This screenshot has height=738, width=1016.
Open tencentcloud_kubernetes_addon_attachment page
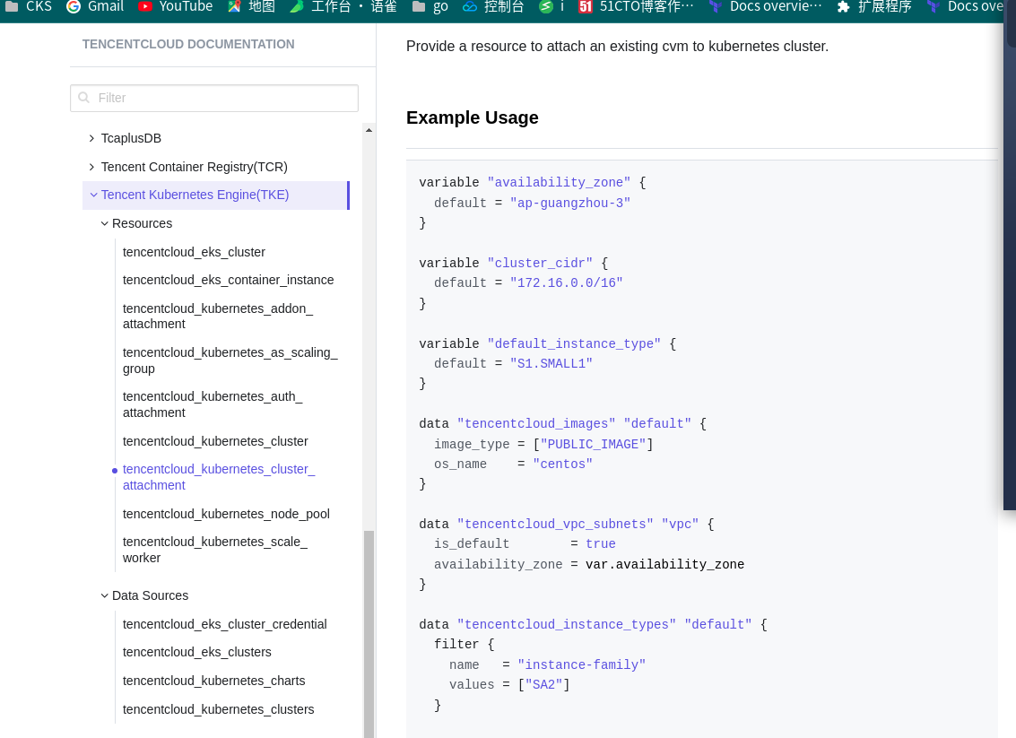click(218, 317)
